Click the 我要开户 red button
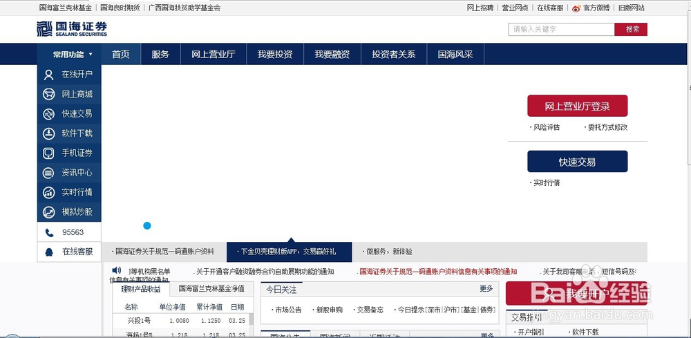Image resolution: width=691 pixels, height=338 pixels. (576, 293)
